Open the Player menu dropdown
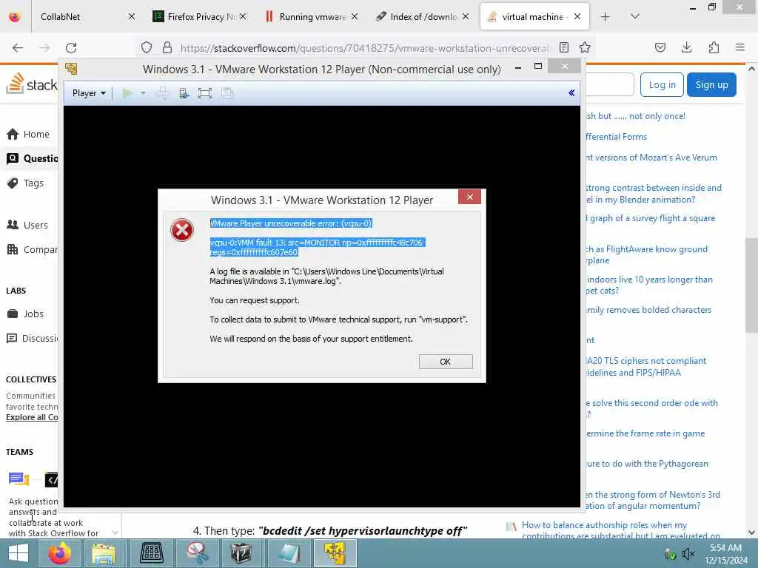Image resolution: width=758 pixels, height=568 pixels. coord(89,93)
